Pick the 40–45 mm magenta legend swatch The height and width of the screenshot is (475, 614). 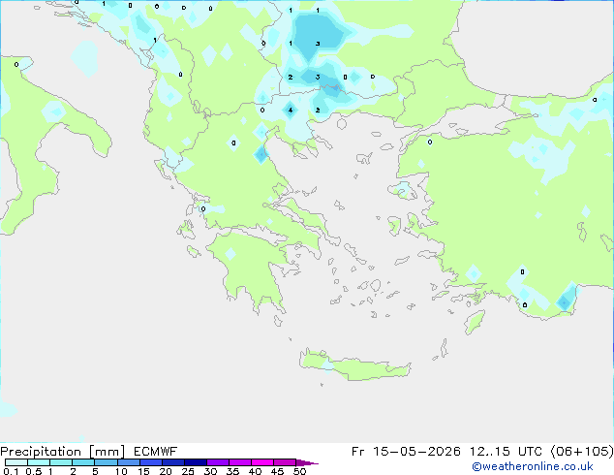click(x=262, y=462)
